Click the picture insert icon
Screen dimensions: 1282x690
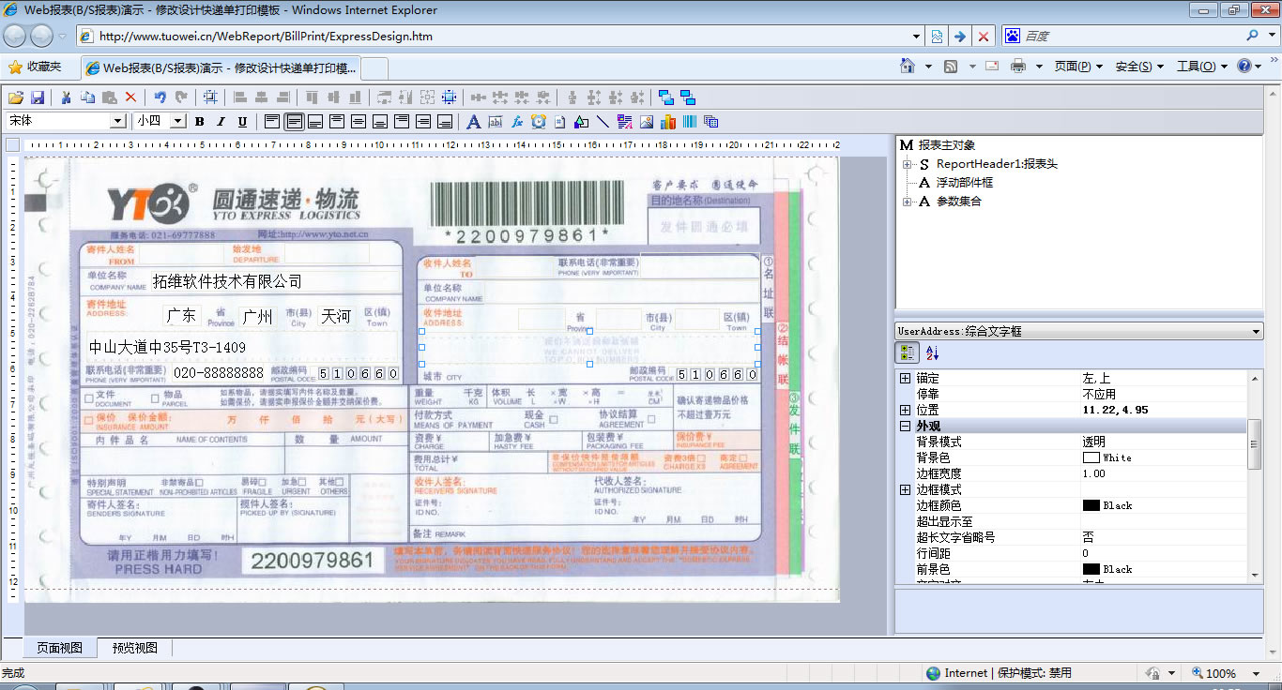[647, 122]
